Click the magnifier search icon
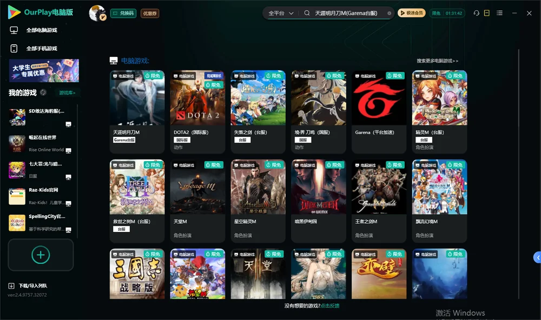This screenshot has width=541, height=320. 307,13
